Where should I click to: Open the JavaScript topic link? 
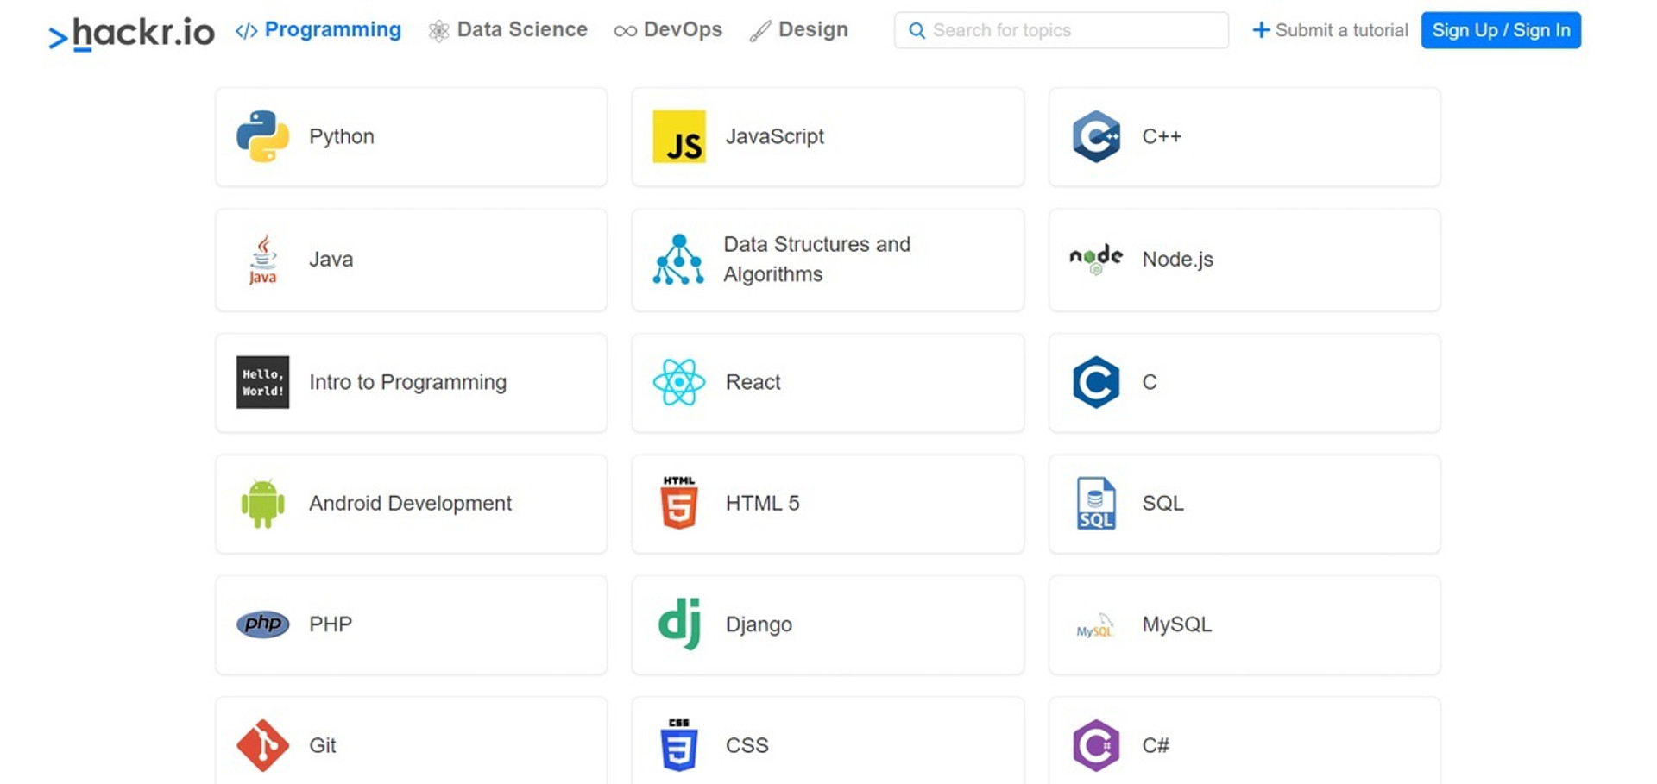pyautogui.click(x=775, y=136)
